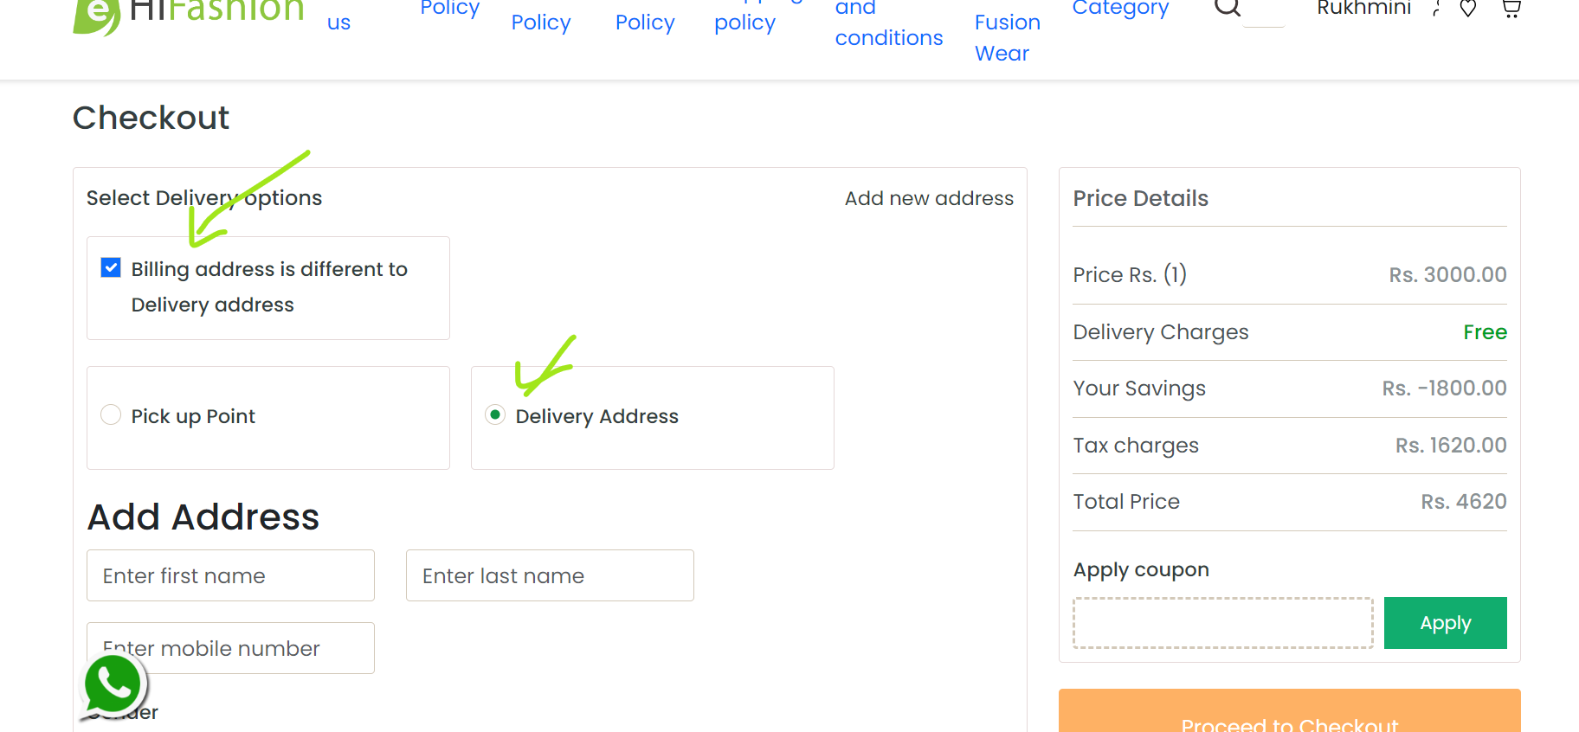Click the dashed coupon code input
This screenshot has width=1579, height=732.
(1222, 623)
